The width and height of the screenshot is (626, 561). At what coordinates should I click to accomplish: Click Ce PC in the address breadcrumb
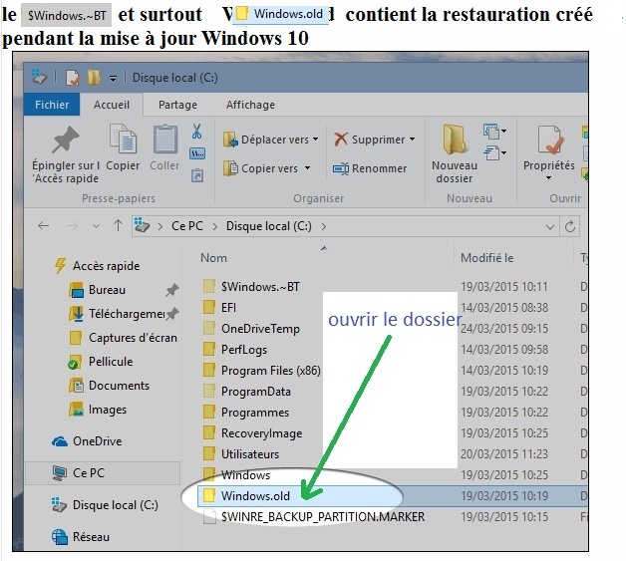pyautogui.click(x=187, y=226)
